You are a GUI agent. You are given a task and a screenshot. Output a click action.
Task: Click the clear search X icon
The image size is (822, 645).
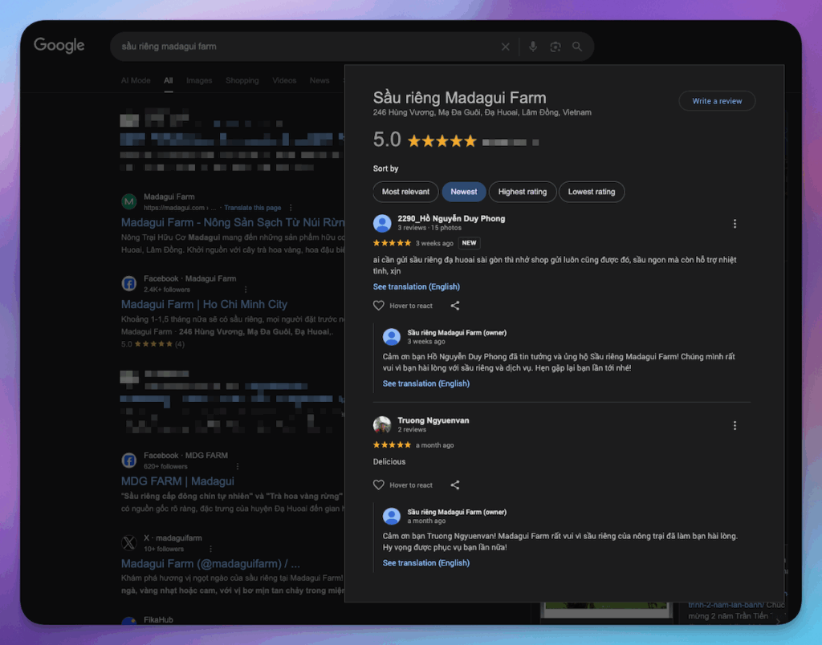click(x=505, y=47)
